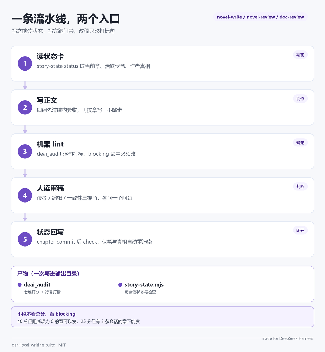Click the deai_audit item label
Image resolution: width=325 pixels, height=352 pixels.
coord(37,285)
